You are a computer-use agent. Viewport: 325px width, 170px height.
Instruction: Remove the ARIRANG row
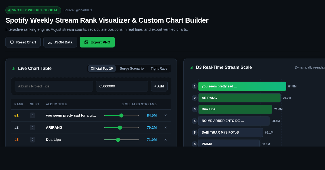(165, 128)
